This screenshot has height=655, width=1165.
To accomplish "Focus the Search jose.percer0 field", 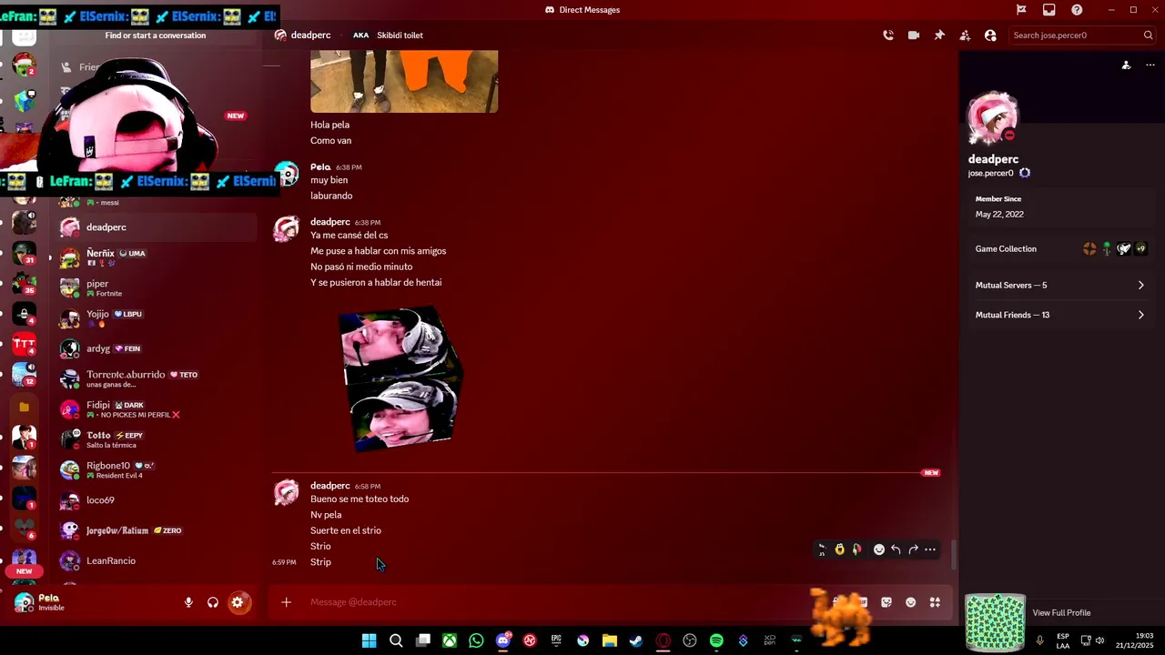I will pos(1083,35).
